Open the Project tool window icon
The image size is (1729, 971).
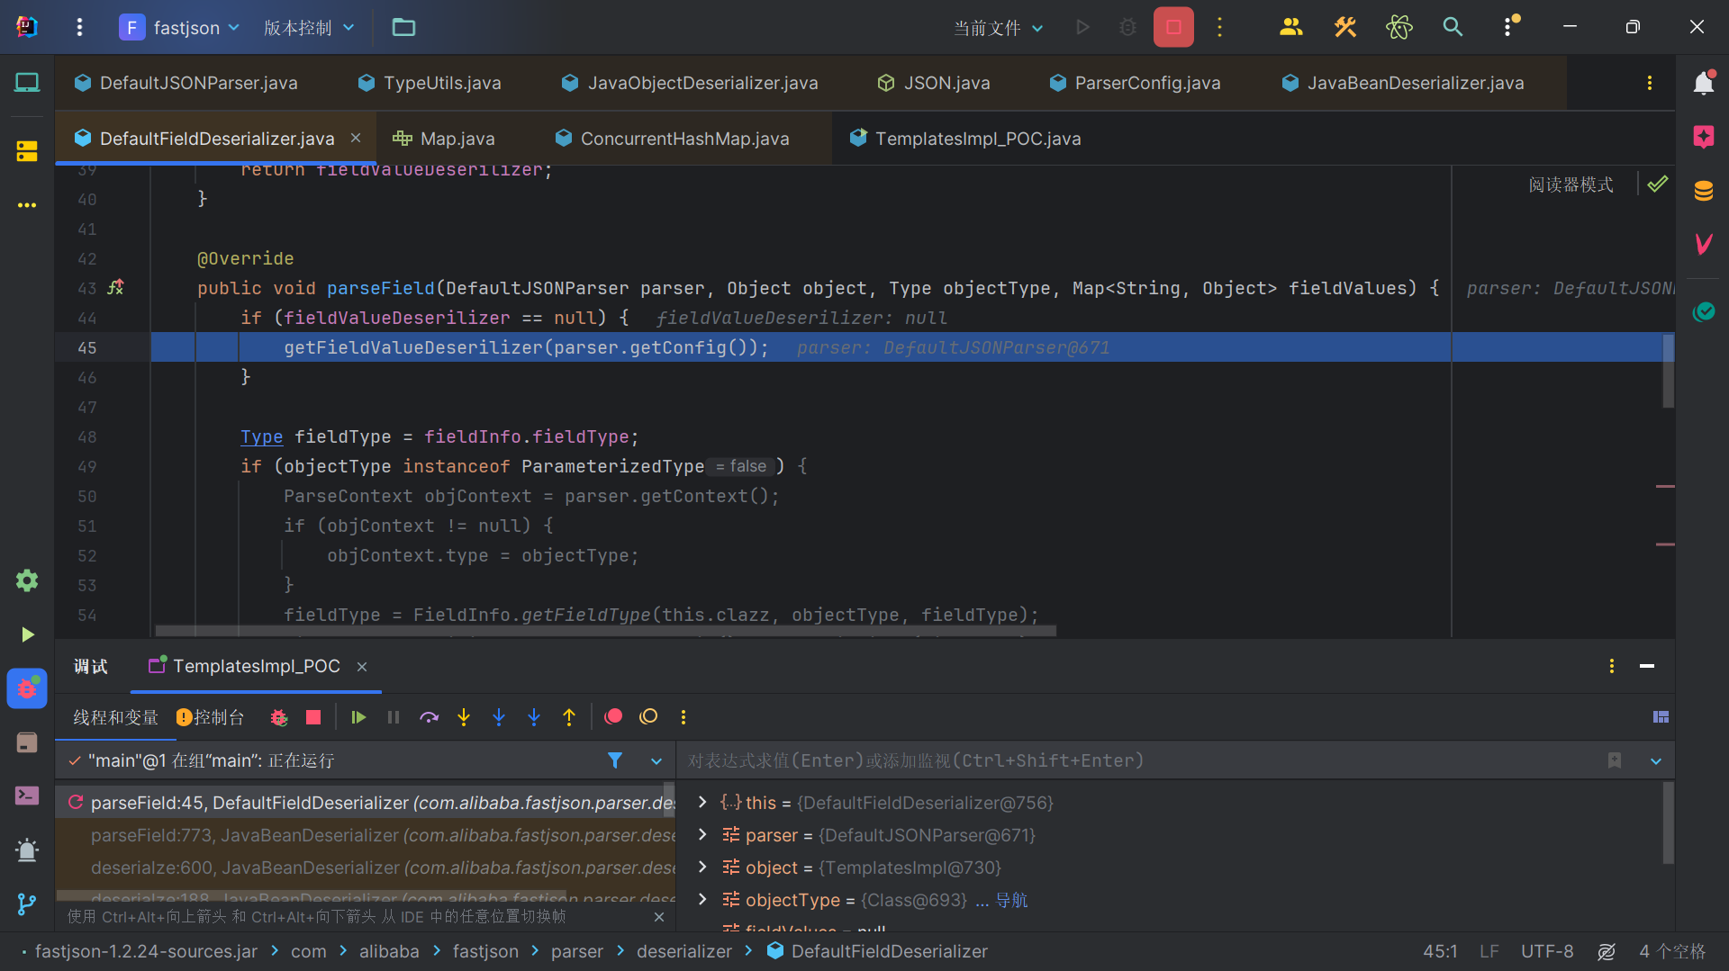coord(27,83)
